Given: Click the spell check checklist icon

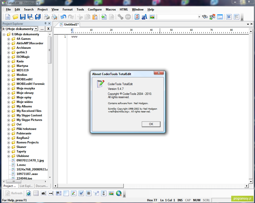Looking at the screenshot, I should point(137,17).
